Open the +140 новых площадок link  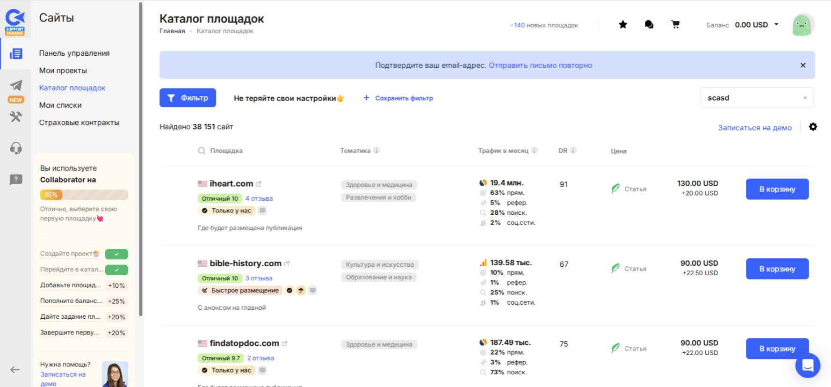point(544,25)
